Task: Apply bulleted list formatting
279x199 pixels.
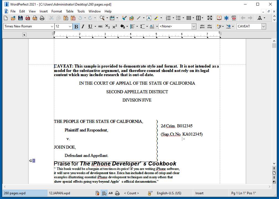Action: click(x=178, y=18)
